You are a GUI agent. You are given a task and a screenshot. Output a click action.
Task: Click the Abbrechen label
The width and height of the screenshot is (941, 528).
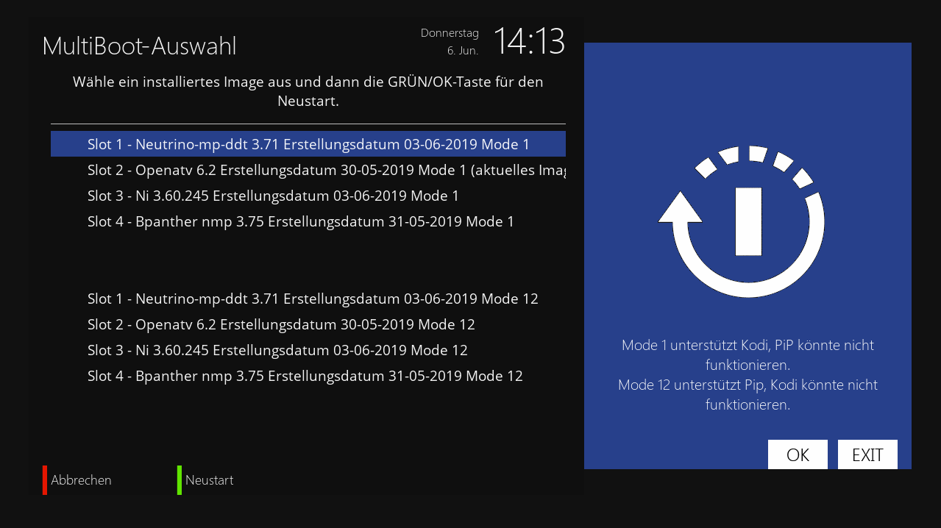pos(82,480)
